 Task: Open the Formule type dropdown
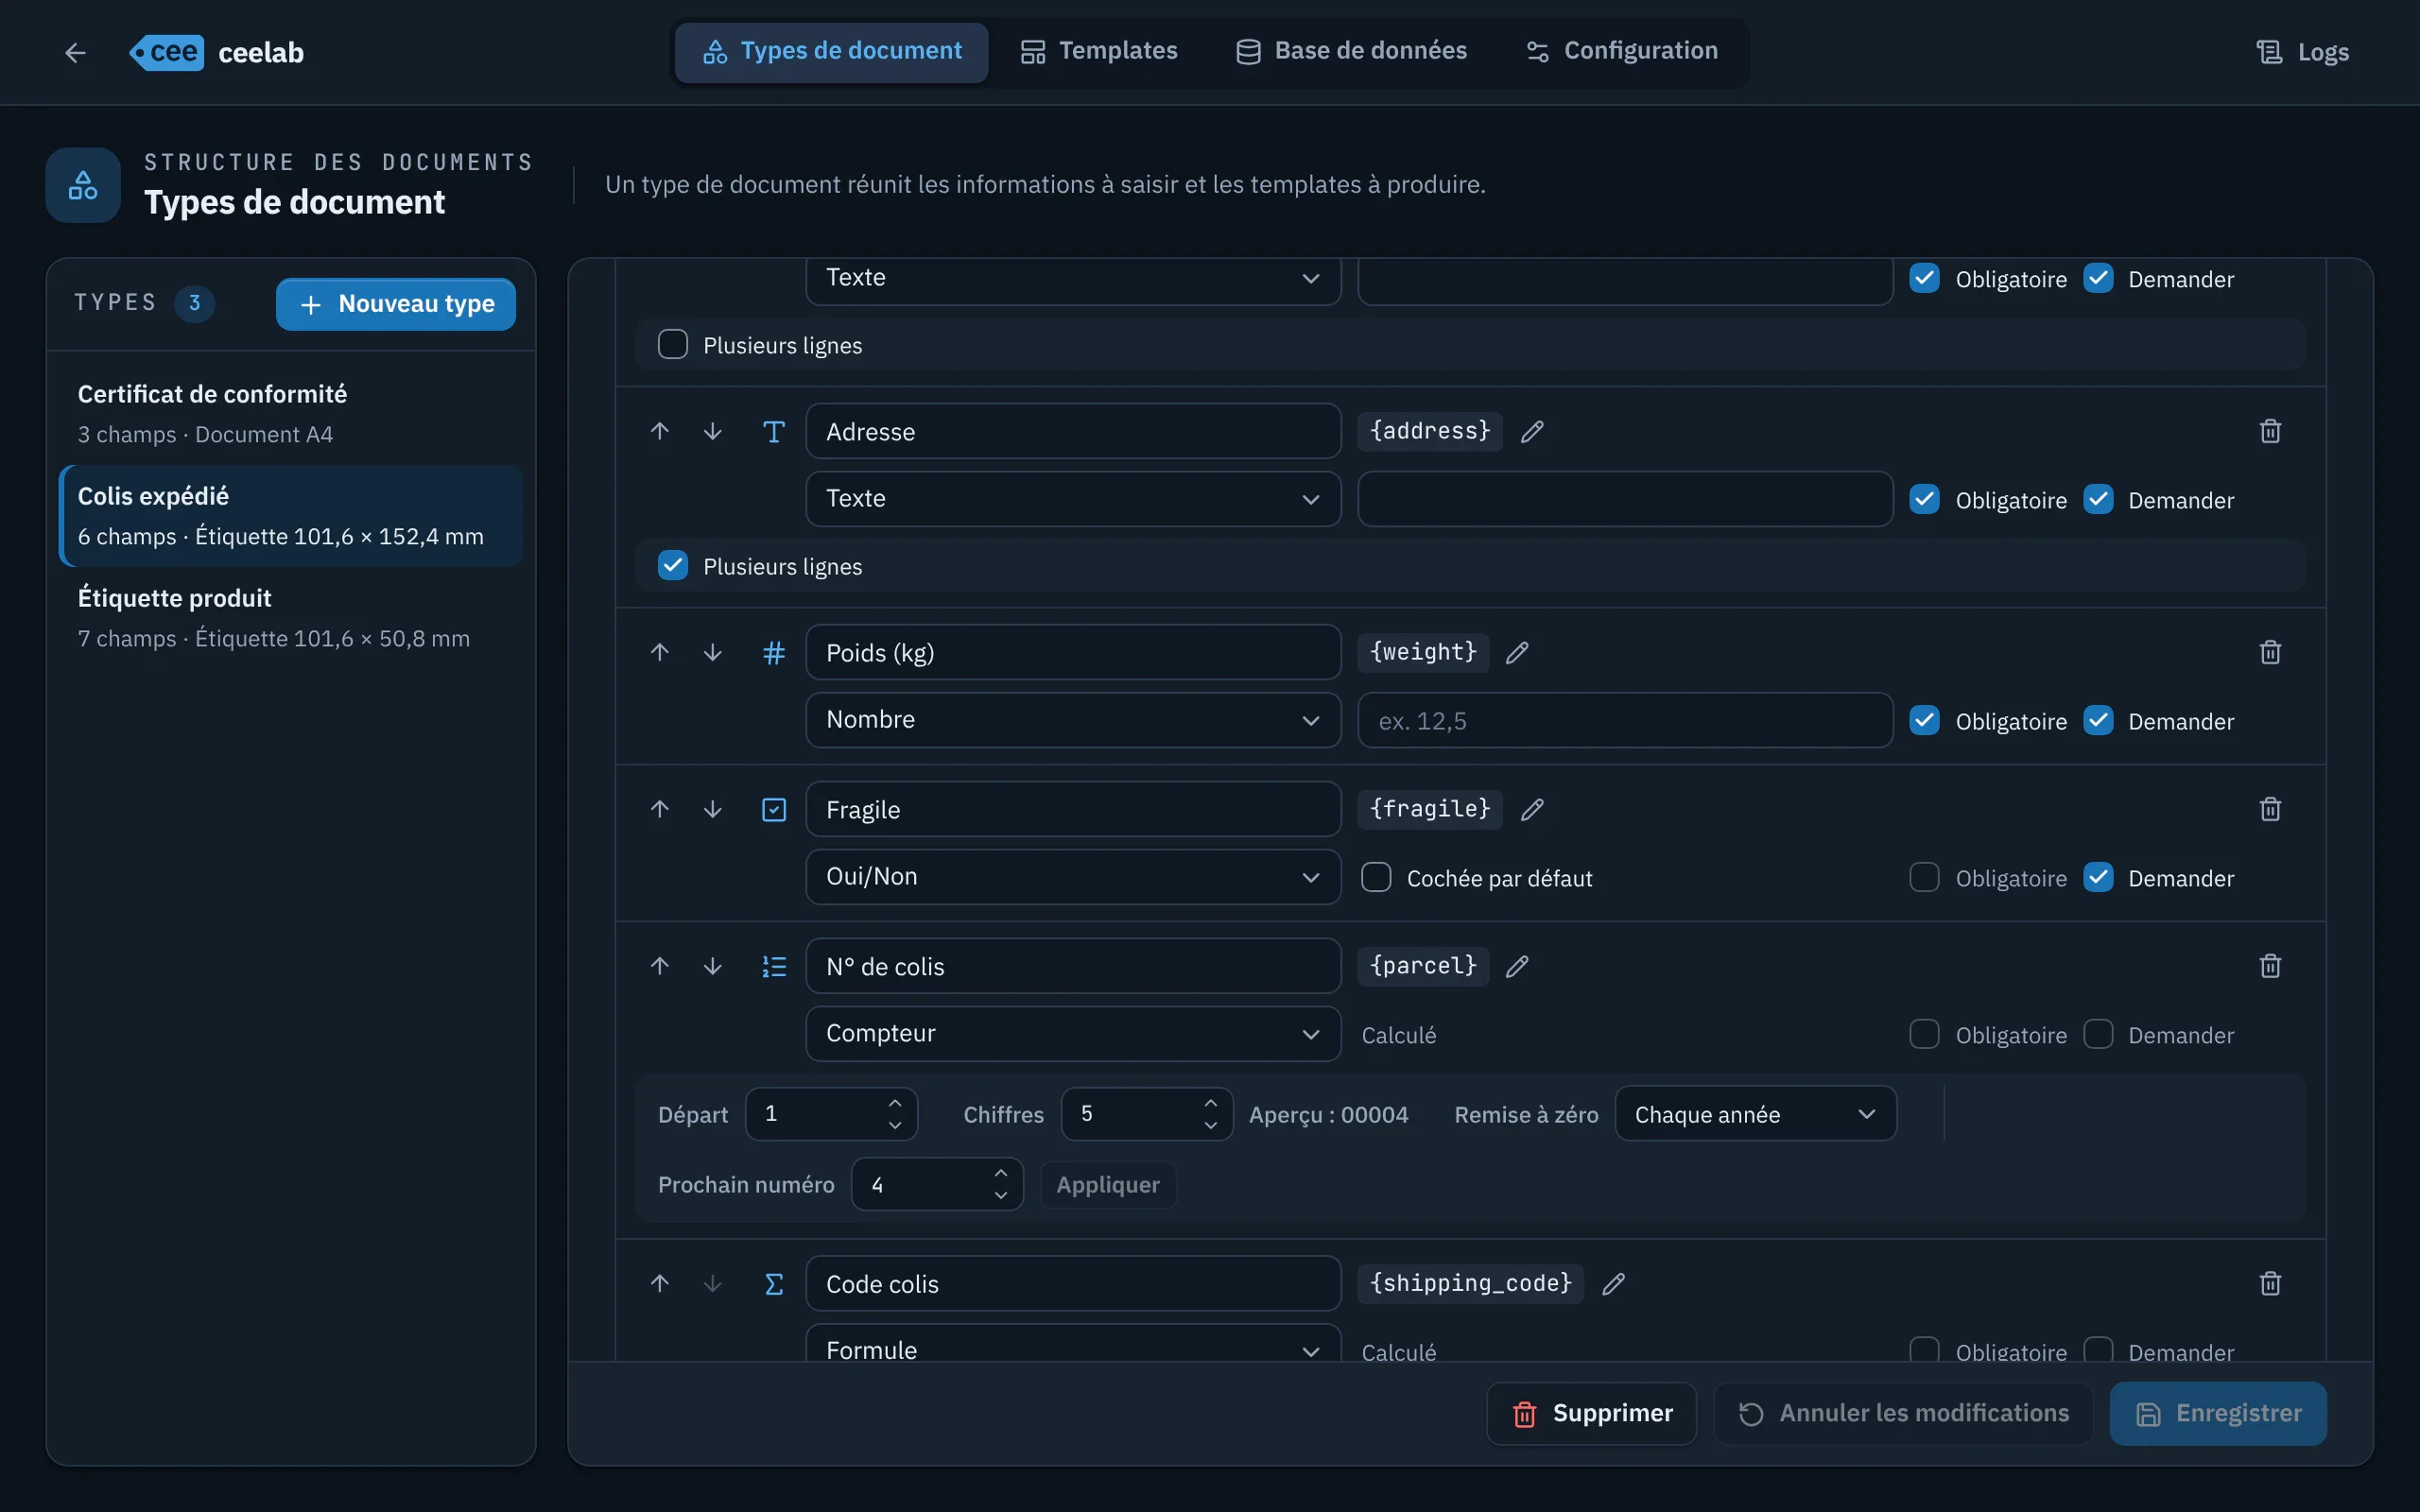click(1073, 1343)
